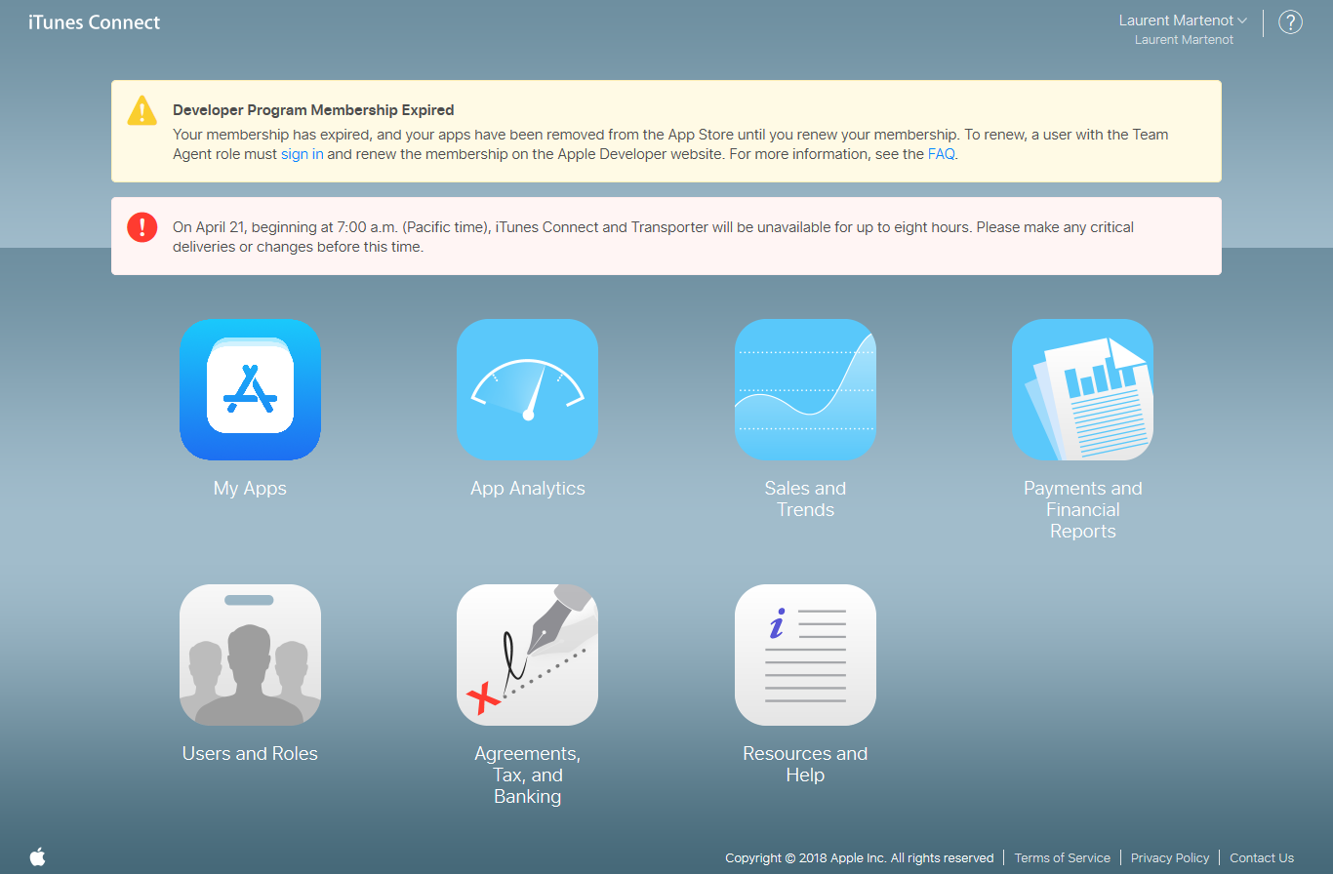
Task: Click Contact Us in the footer
Action: click(1262, 858)
